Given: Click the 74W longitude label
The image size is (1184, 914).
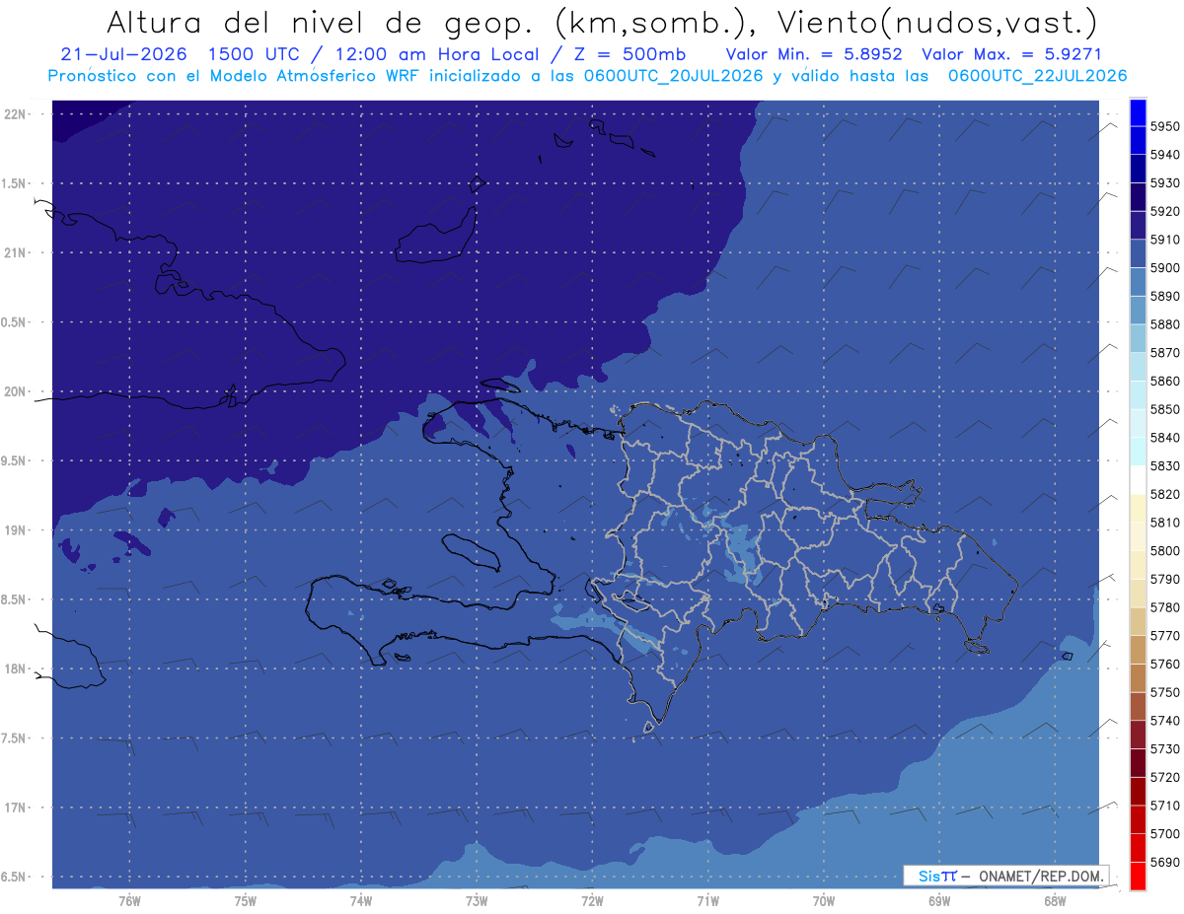Looking at the screenshot, I should click(x=361, y=902).
